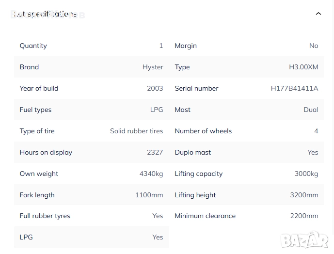Click the Bazar watermark logo
Viewport: 334px width, 254px height.
tap(305, 239)
